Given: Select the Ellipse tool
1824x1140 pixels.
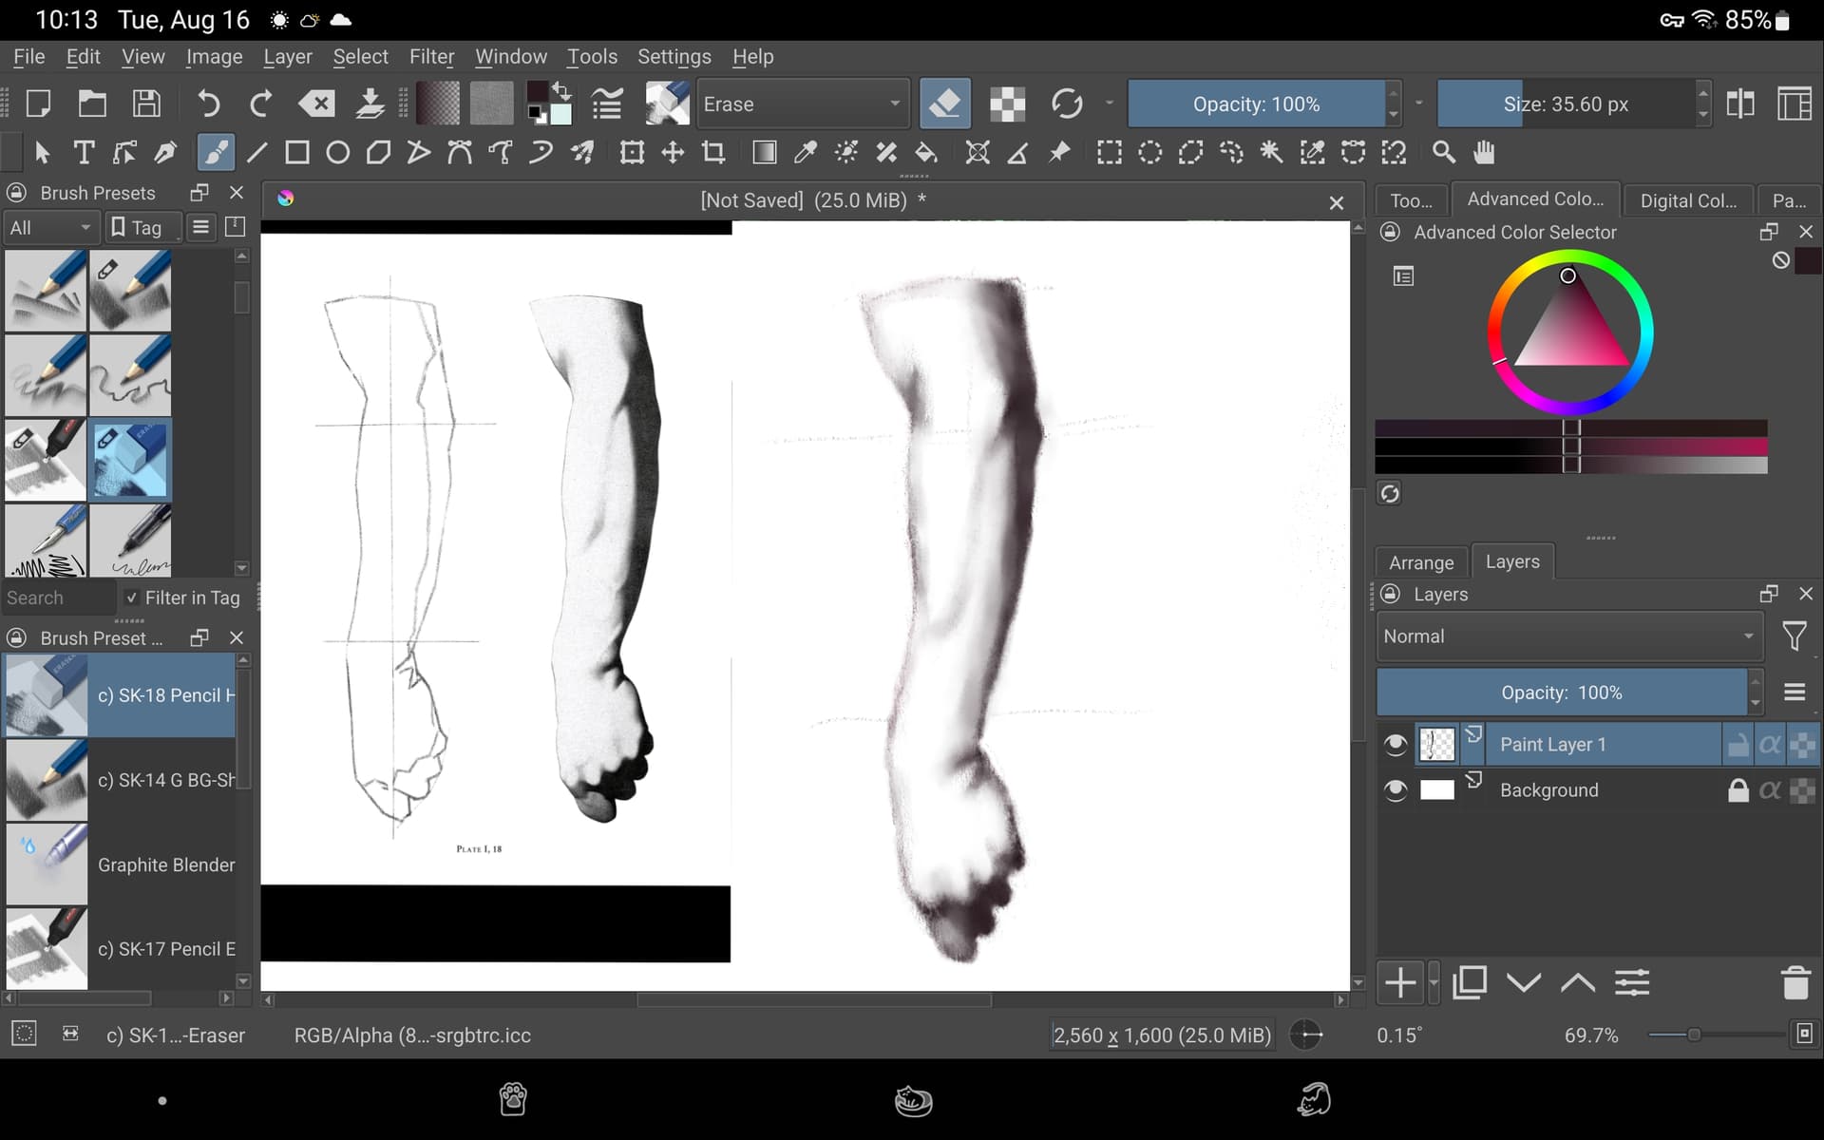Looking at the screenshot, I should (338, 153).
